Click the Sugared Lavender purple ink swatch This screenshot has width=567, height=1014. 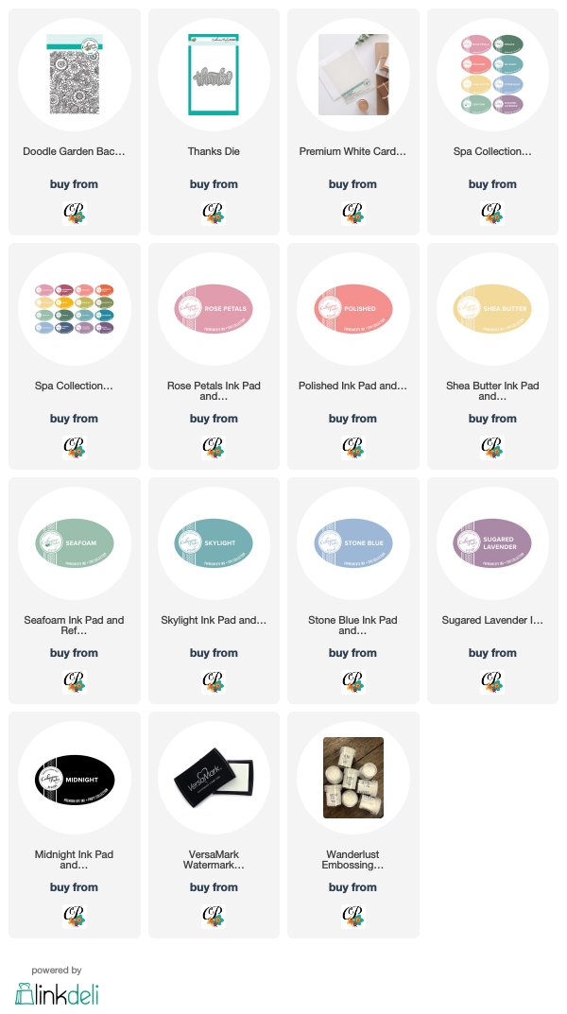tap(492, 543)
